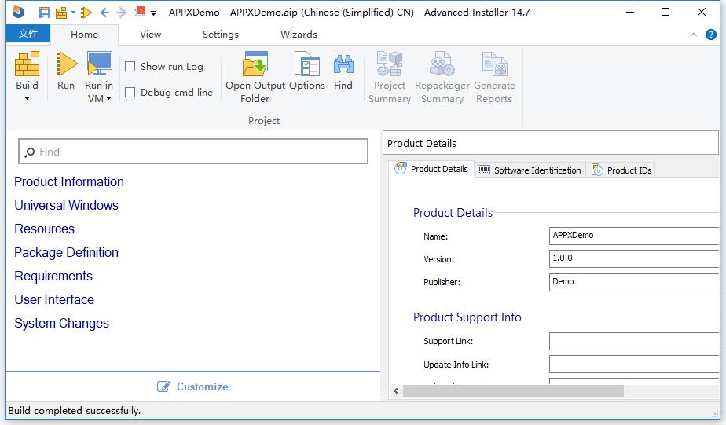Click into the Find search box

click(x=193, y=152)
